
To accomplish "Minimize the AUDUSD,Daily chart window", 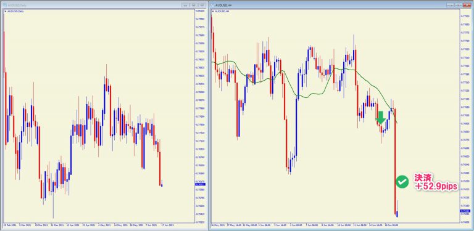I will coord(185,5).
